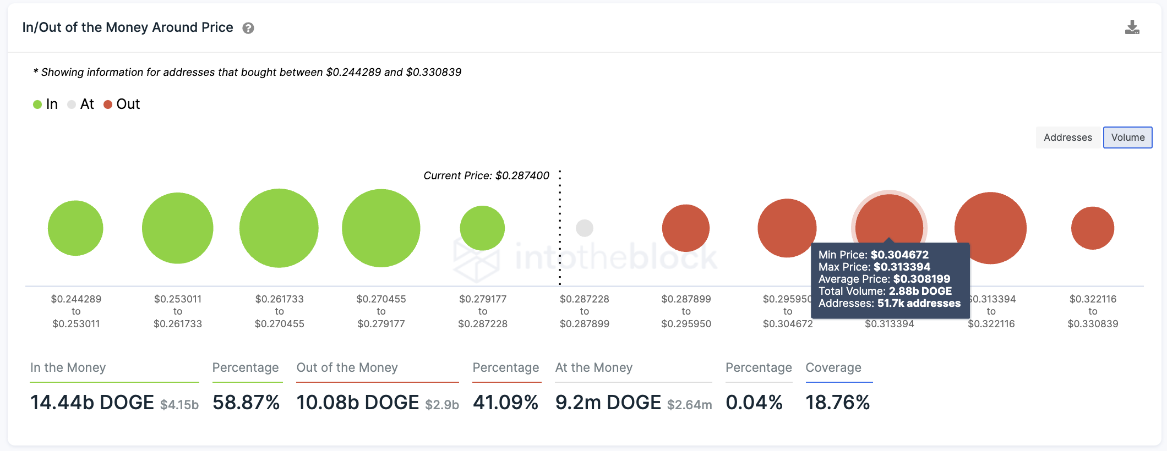Viewport: 1167px width, 451px height.
Task: Select the Volume view tab
Action: click(1127, 137)
